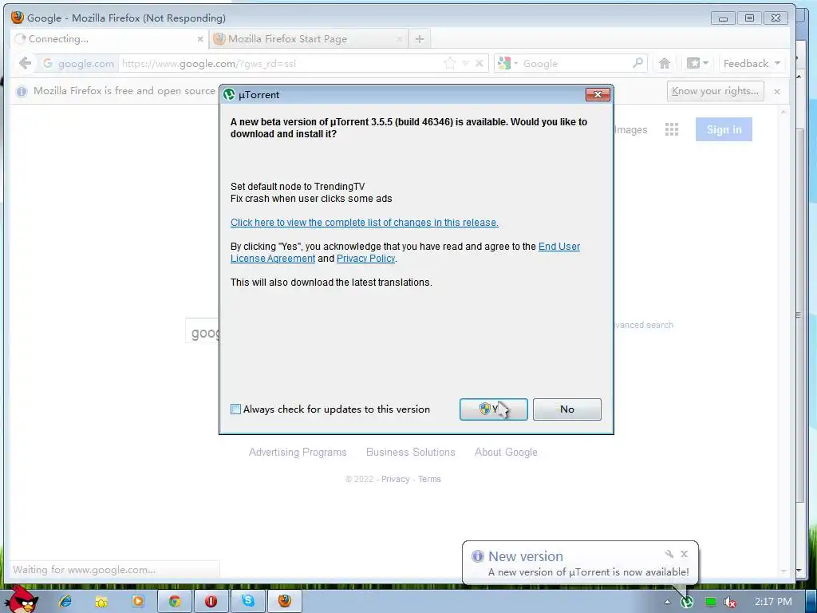817x613 pixels.
Task: Decline the update with the No button
Action: coord(567,409)
